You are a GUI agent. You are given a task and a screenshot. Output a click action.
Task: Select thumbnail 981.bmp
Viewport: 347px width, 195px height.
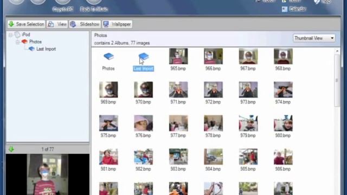click(x=108, y=157)
